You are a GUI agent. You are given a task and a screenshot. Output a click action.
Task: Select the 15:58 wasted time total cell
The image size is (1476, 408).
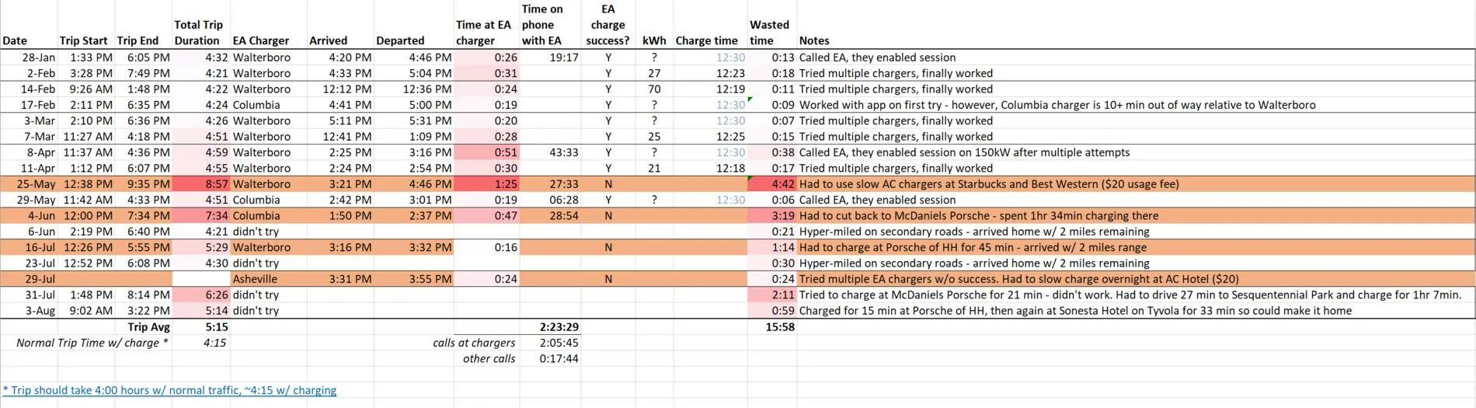point(771,327)
